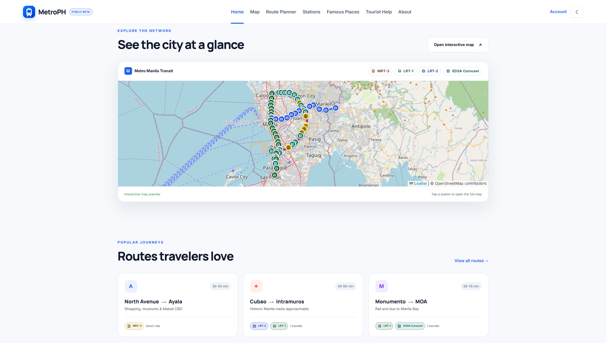606x343 pixels.
Task: Click the A icon on North Avenue card
Action: pyautogui.click(x=131, y=286)
